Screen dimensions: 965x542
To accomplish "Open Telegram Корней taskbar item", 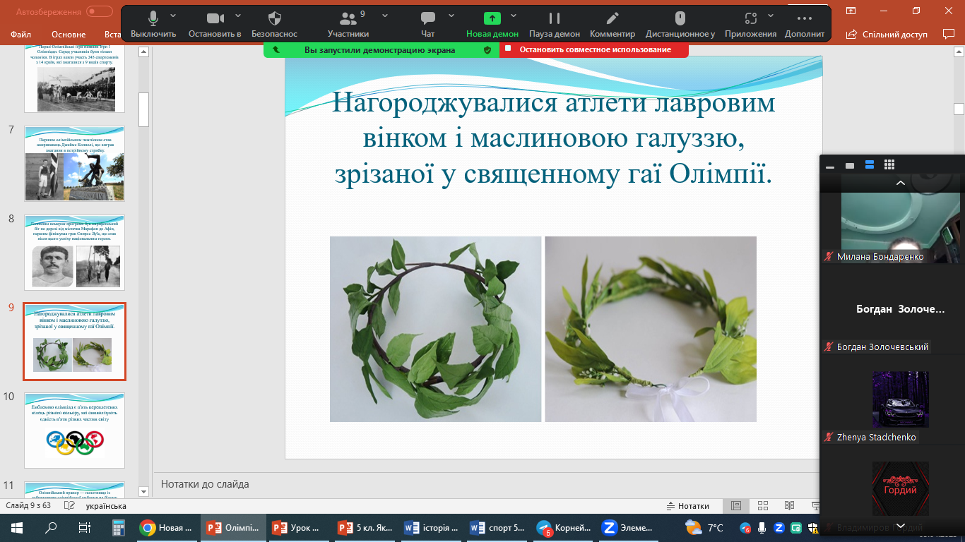I will (564, 528).
